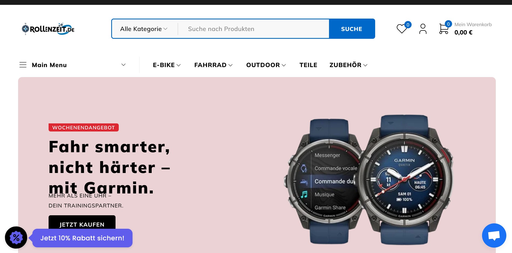The height and width of the screenshot is (253, 512).
Task: Click the hamburger Main Menu icon
Action: pyautogui.click(x=23, y=65)
